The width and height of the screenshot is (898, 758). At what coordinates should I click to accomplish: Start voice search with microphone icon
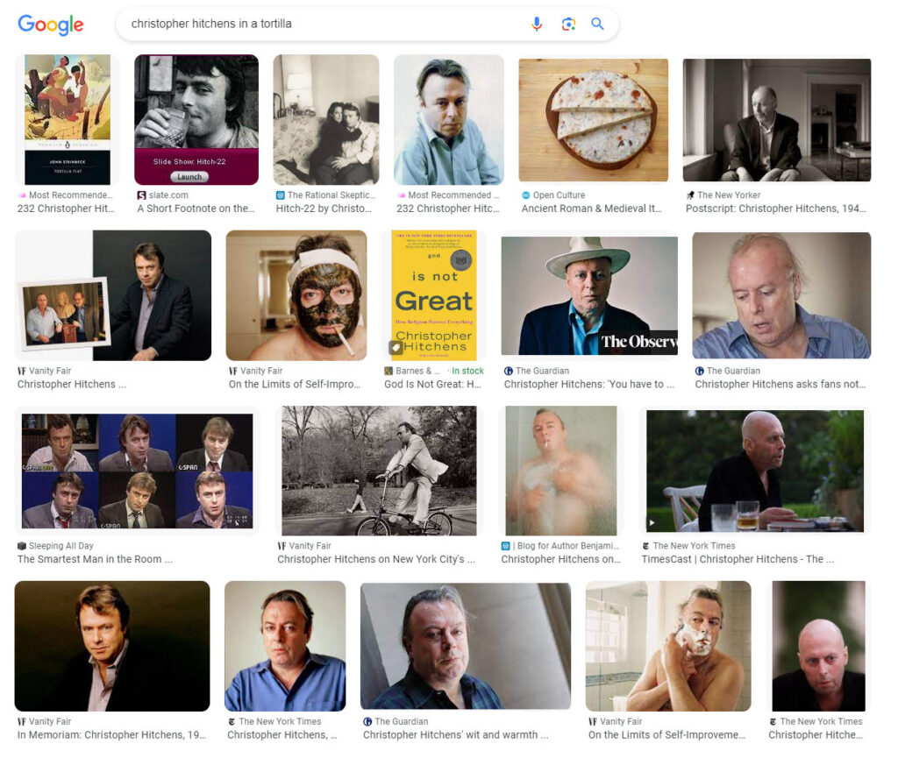(537, 24)
